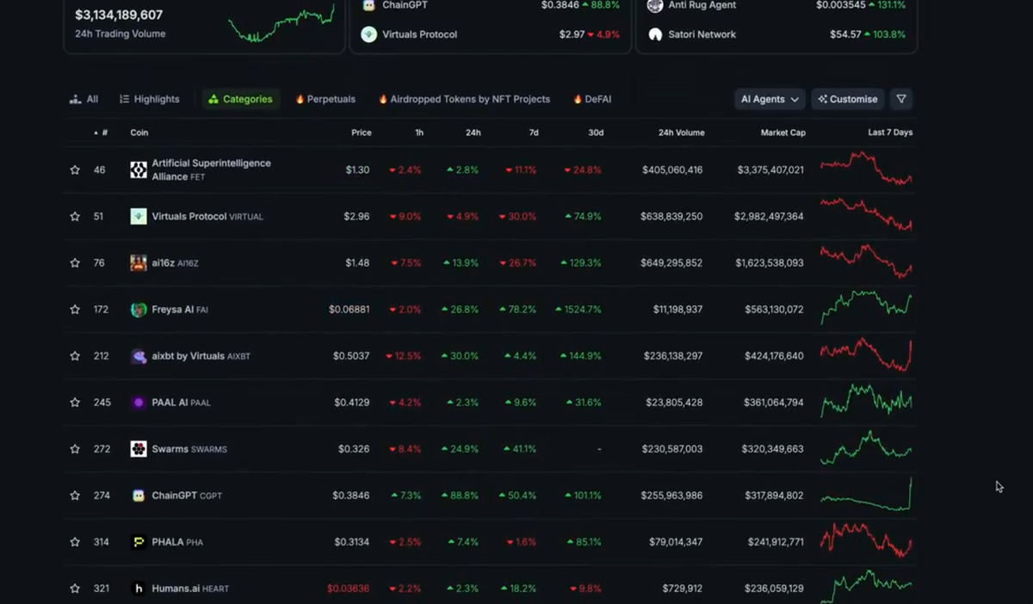Click the aixbt coin icon
The height and width of the screenshot is (604, 1033).
(x=139, y=356)
